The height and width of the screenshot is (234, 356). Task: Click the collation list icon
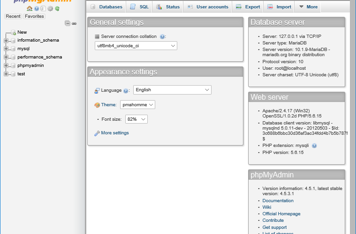point(97,37)
